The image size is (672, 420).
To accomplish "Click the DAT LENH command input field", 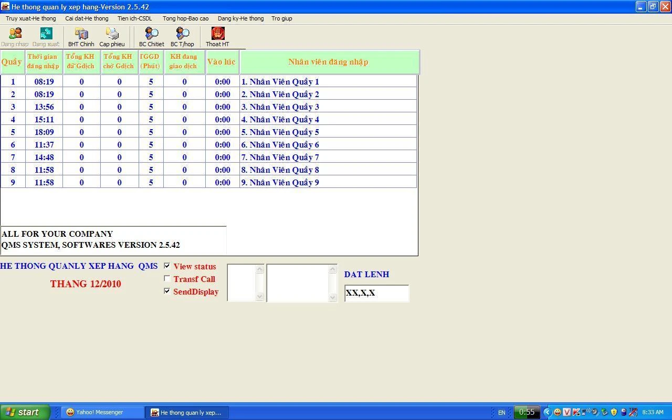I will click(x=376, y=293).
